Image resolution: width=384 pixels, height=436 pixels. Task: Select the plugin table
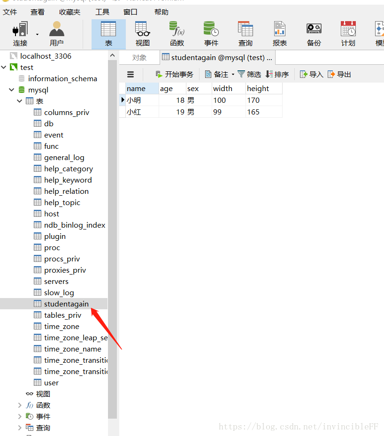55,237
